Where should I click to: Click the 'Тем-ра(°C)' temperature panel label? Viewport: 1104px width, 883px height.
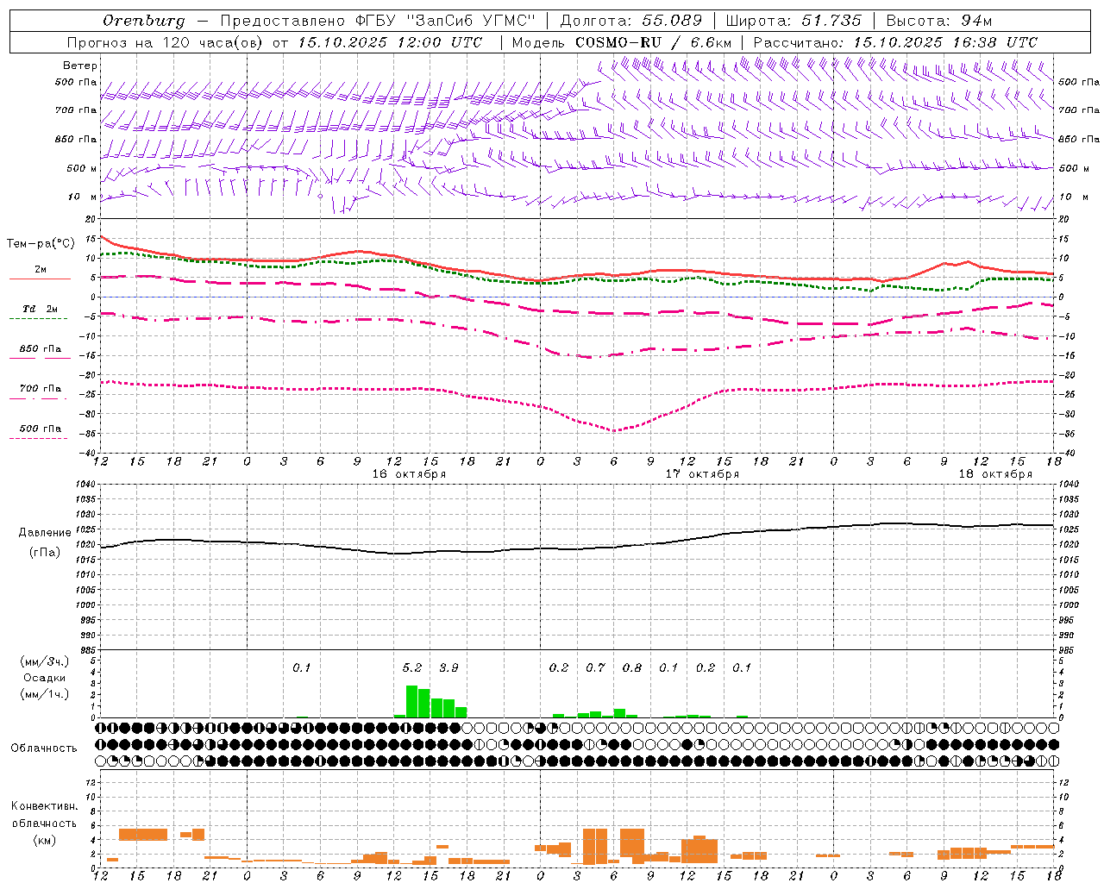[41, 244]
